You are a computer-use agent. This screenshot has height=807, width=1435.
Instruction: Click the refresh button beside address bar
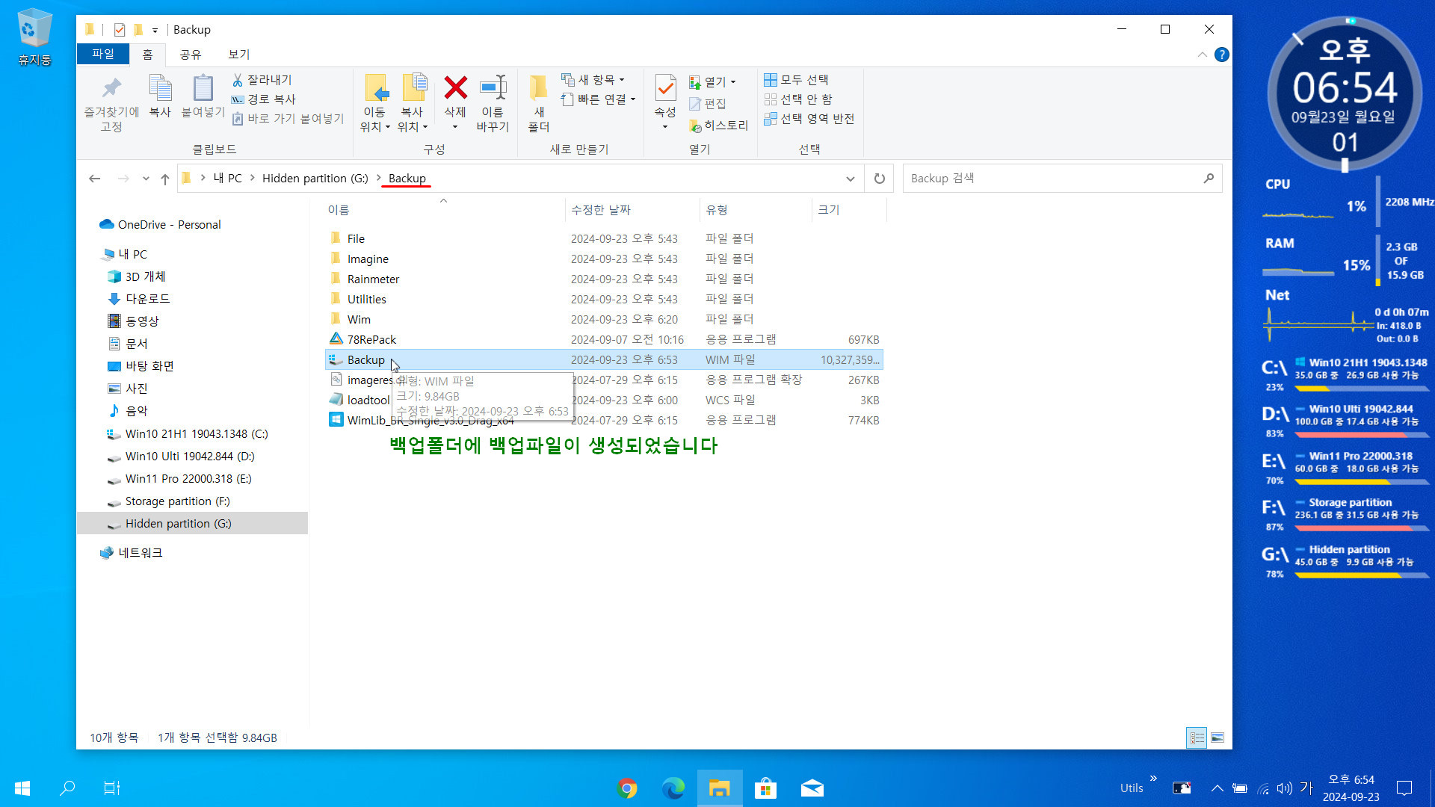coord(880,179)
